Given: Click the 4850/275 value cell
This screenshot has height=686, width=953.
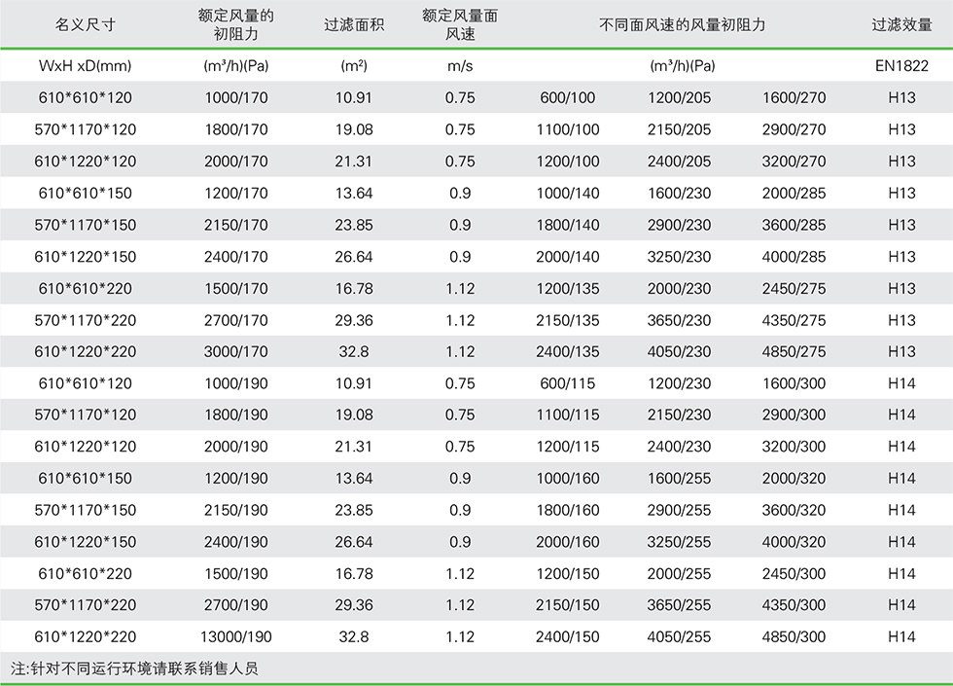Looking at the screenshot, I should [794, 352].
